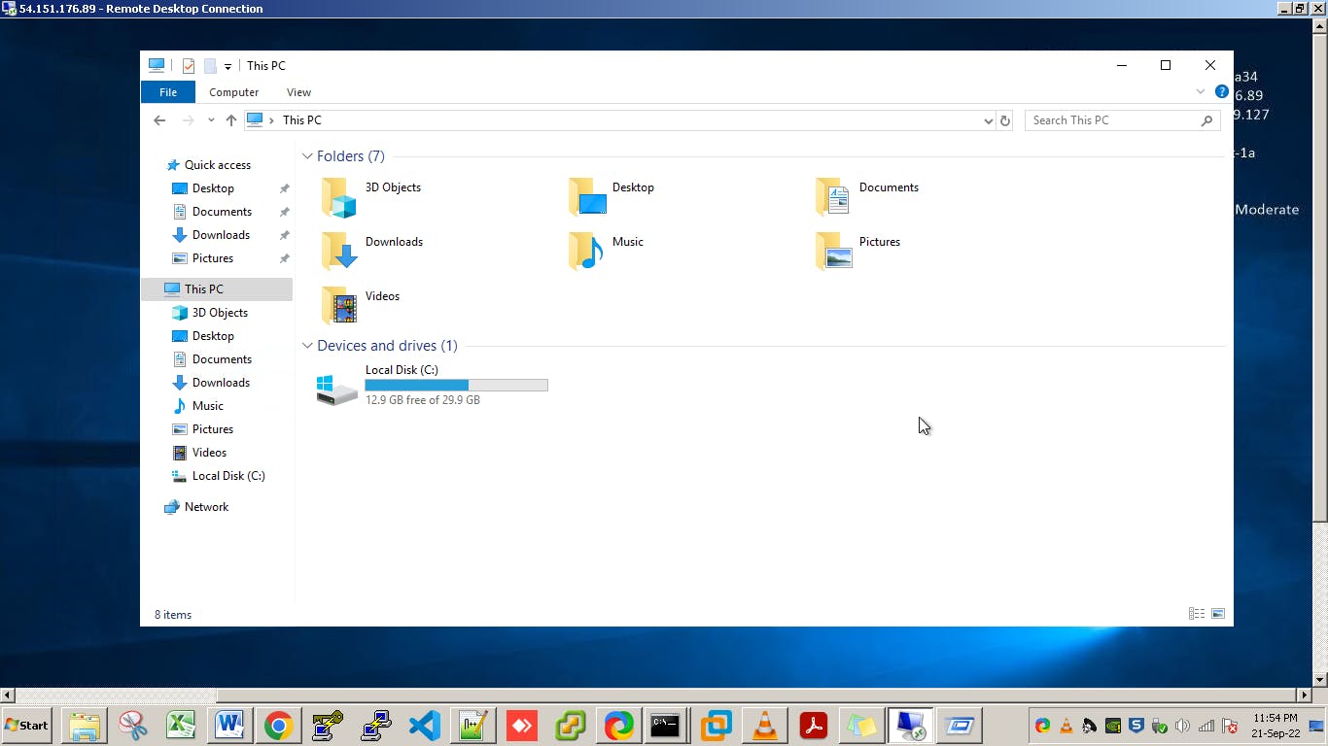Image resolution: width=1328 pixels, height=746 pixels.
Task: Select Downloads under Quick access
Action: tap(221, 235)
